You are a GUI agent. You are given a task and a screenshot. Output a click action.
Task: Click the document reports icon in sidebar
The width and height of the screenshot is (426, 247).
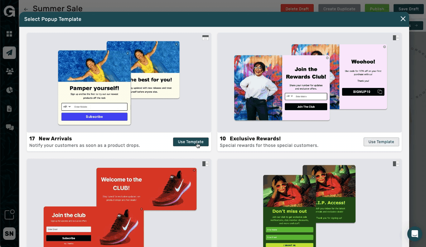point(9,109)
